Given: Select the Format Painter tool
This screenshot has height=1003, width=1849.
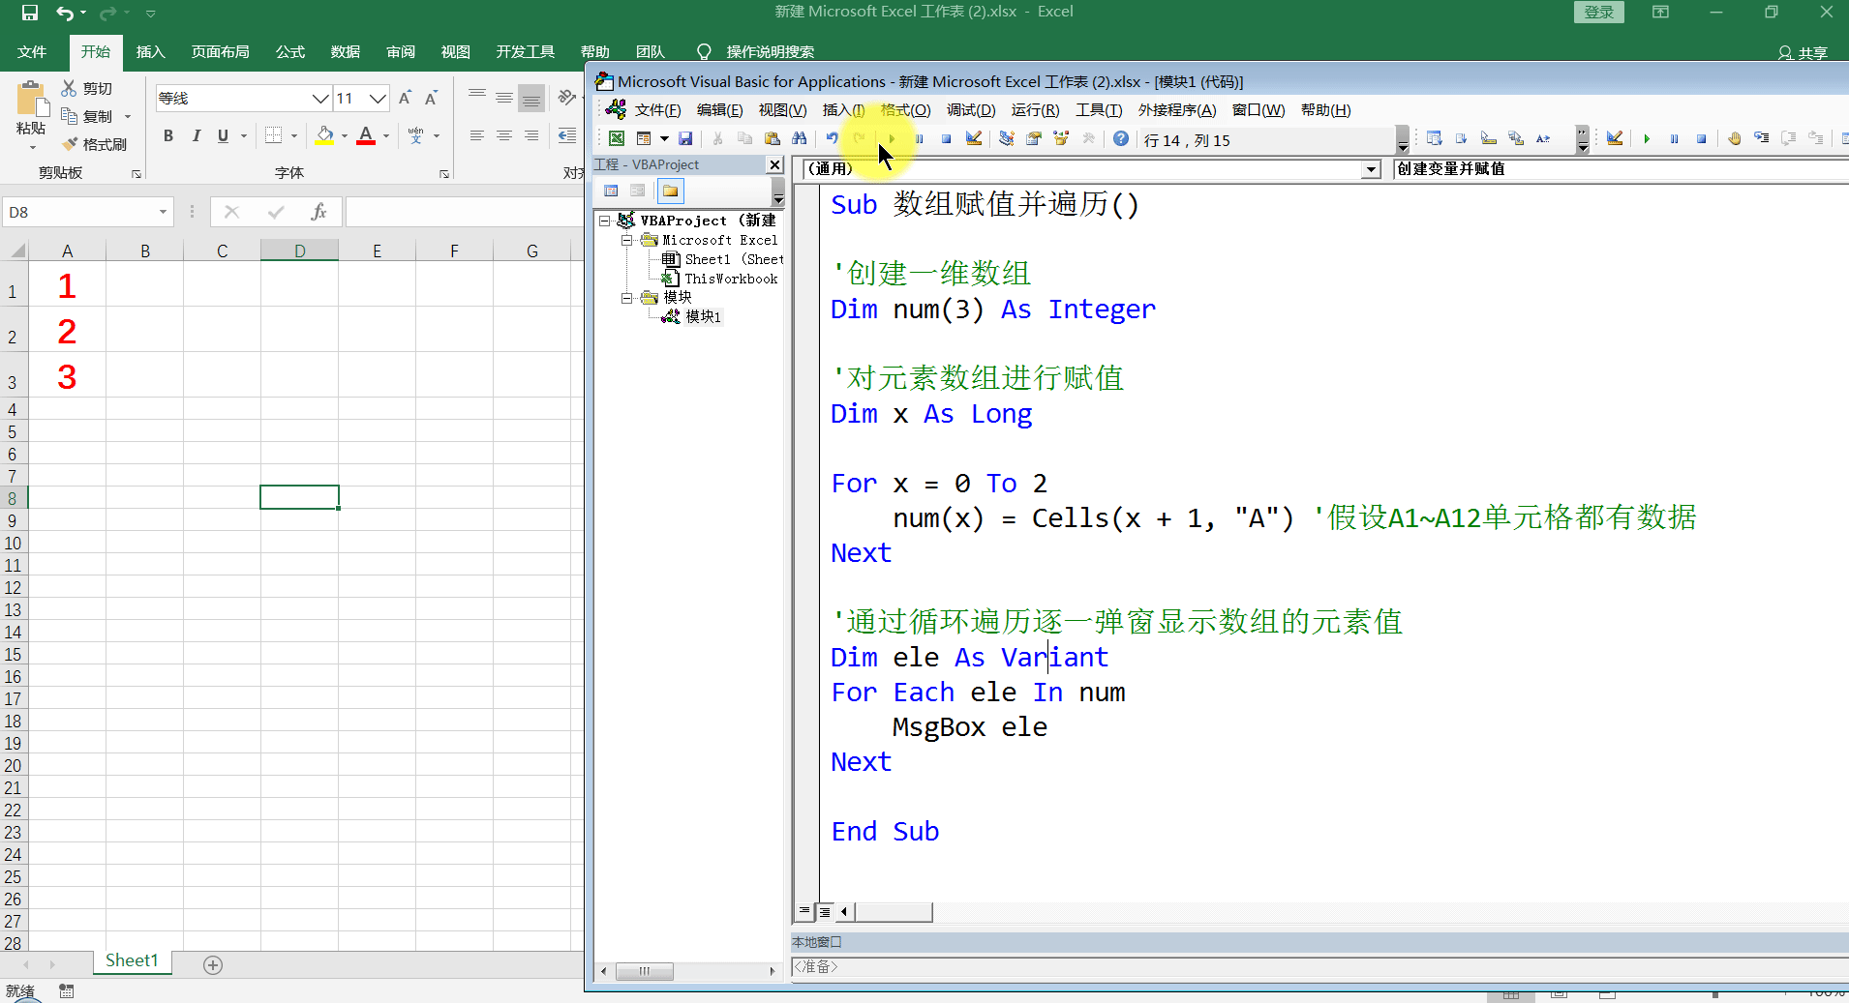Looking at the screenshot, I should (95, 143).
